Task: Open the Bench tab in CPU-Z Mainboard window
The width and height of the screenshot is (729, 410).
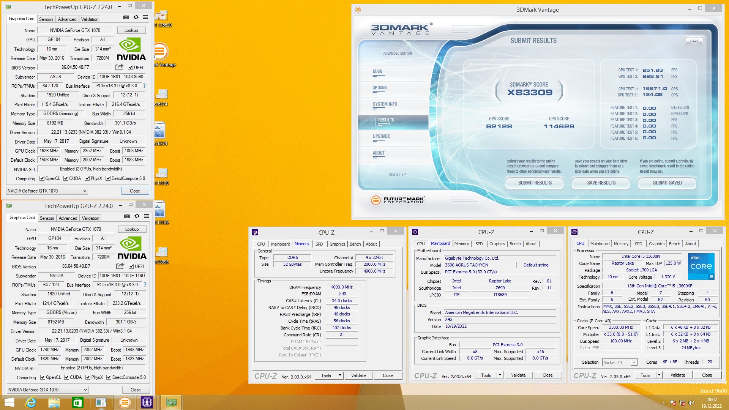Action: click(515, 244)
